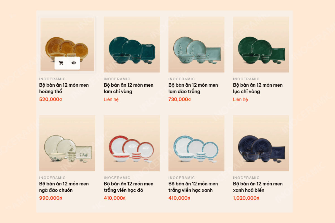Click 'Liên hệ' under lam chỉ vàng set
Image resolution: width=335 pixels, height=223 pixels.
pyautogui.click(x=111, y=100)
